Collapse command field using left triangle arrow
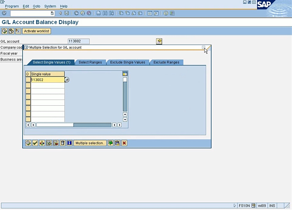Image resolution: width=292 pixels, height=210 pixels. click(60, 13)
